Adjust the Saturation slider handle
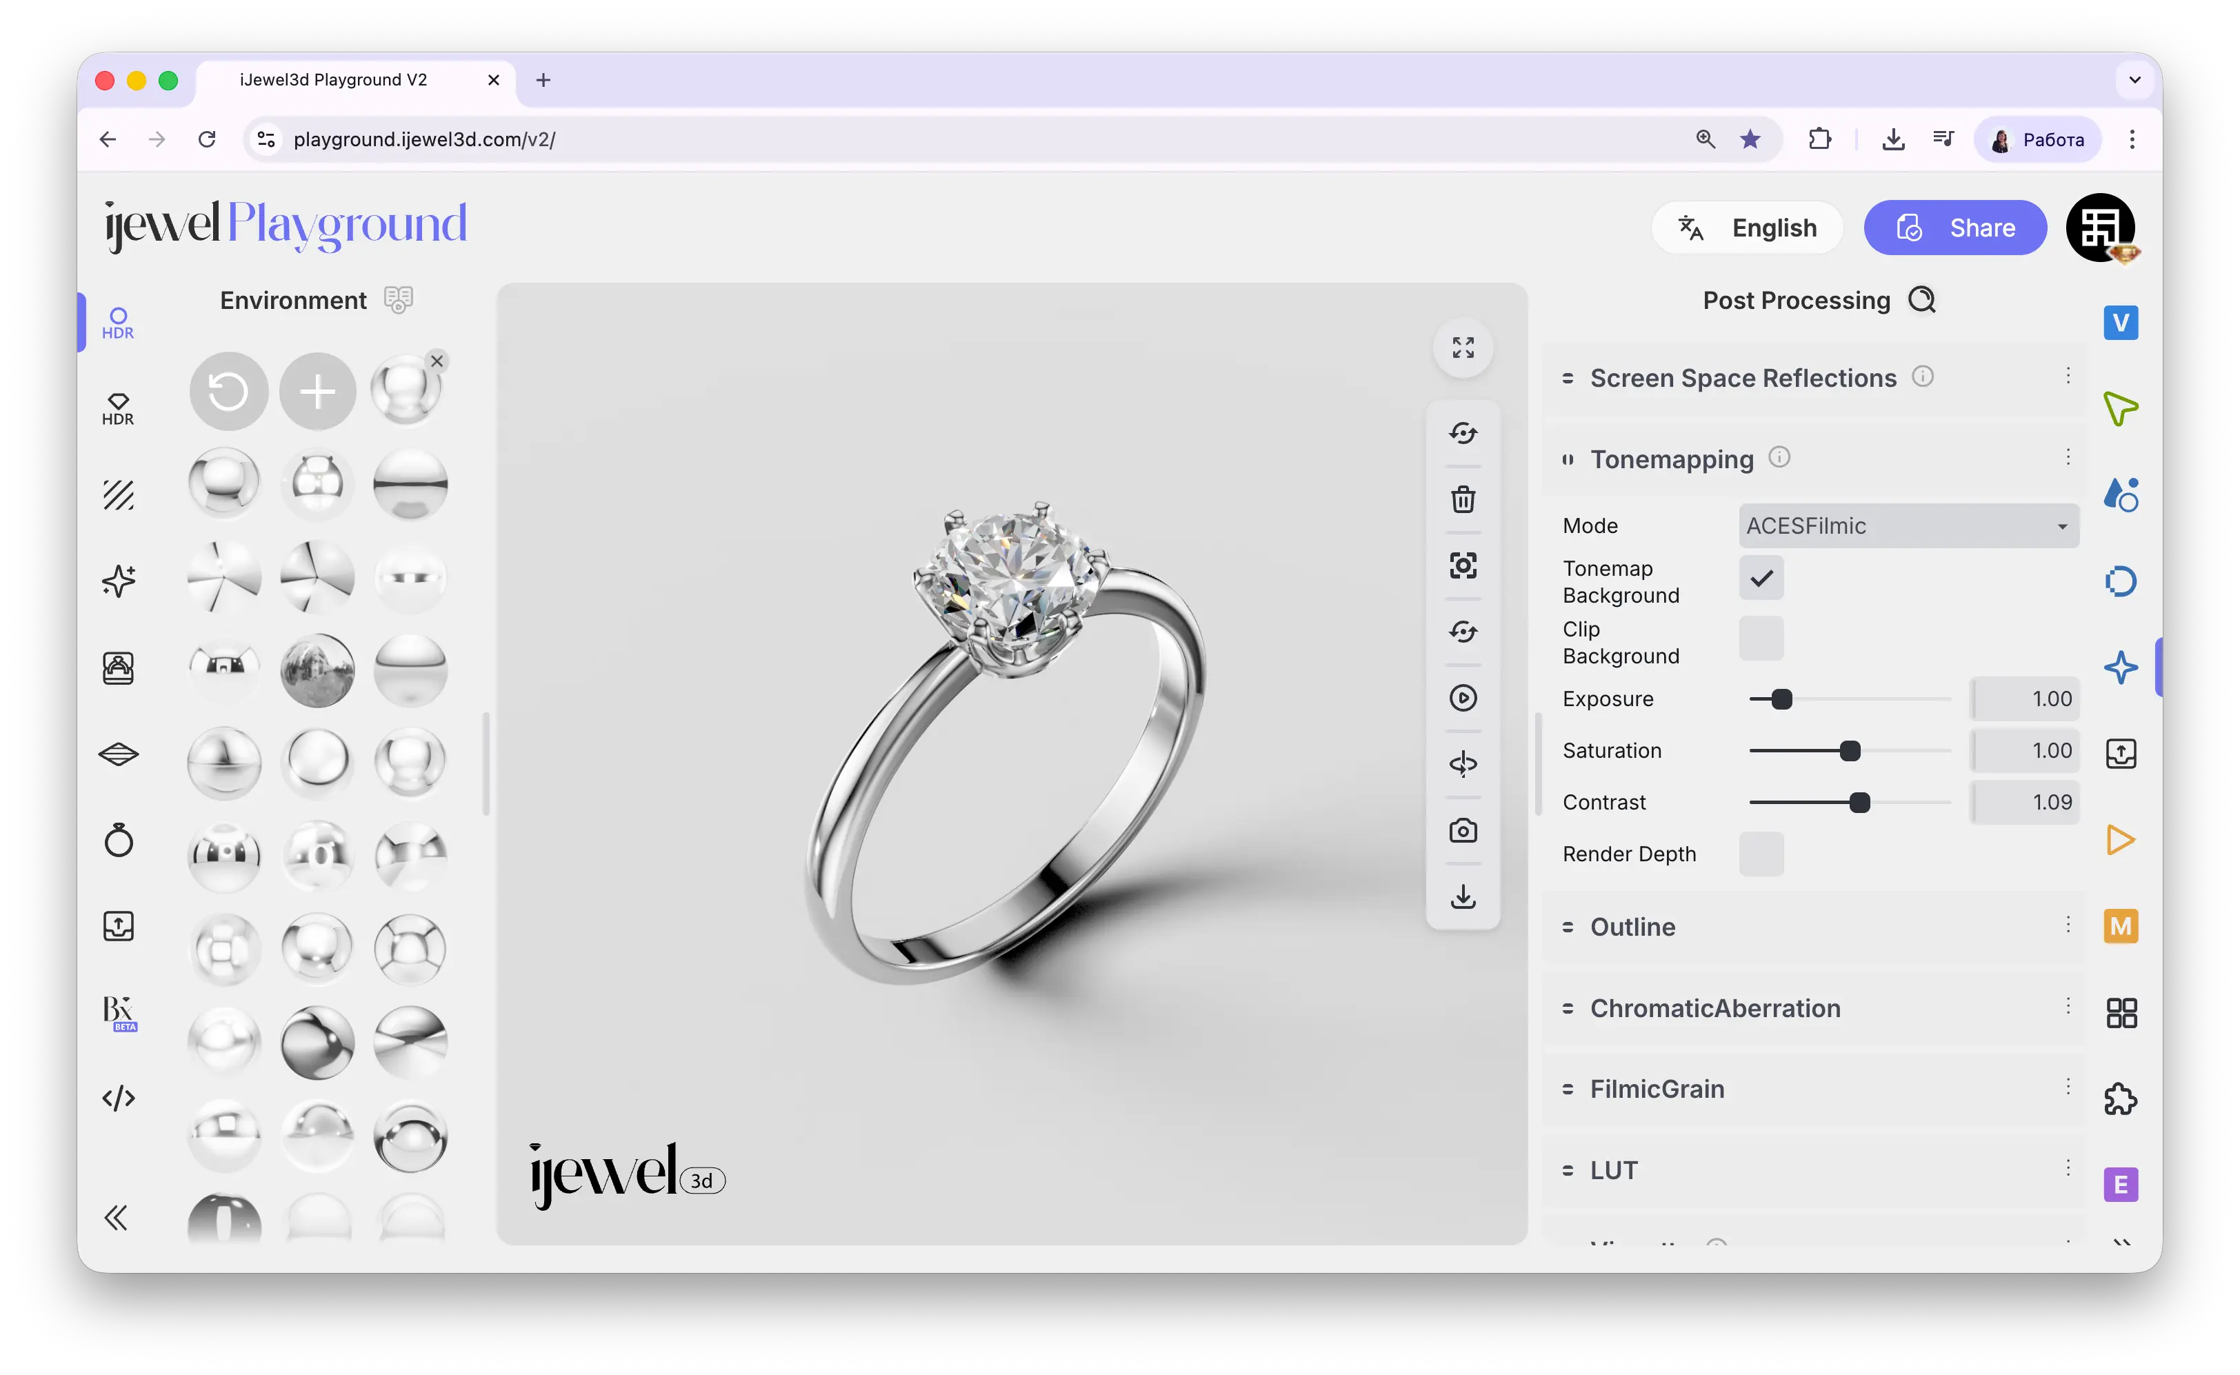 coord(1849,750)
